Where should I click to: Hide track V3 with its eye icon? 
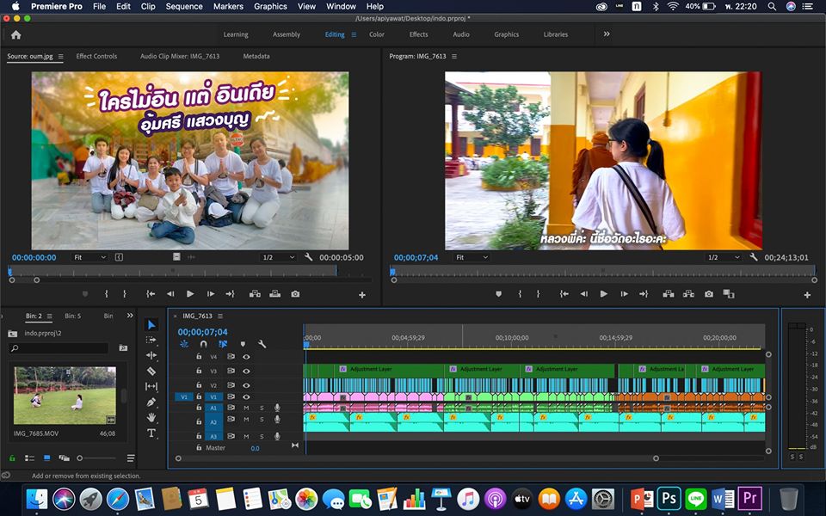pos(246,371)
